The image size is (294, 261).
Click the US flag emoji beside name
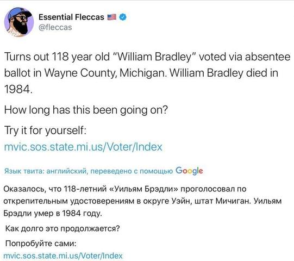112,17
